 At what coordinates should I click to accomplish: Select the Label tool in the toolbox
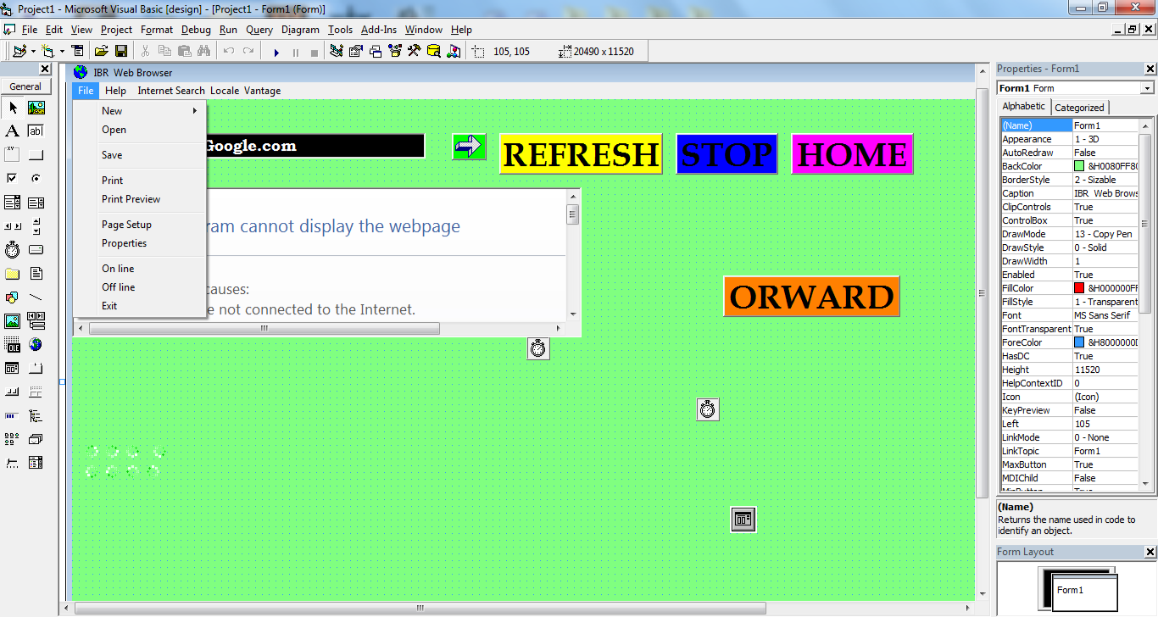12,131
